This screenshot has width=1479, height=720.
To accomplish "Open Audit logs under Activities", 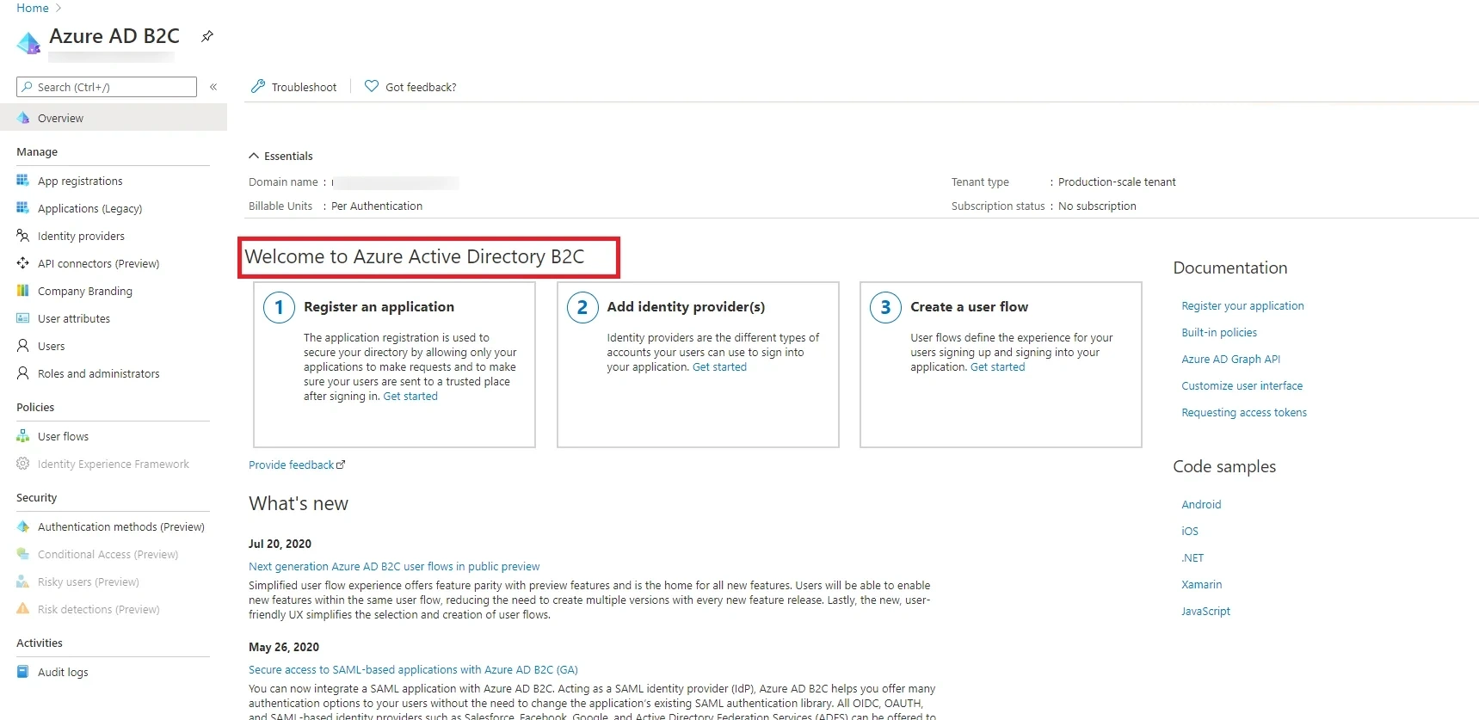I will (x=63, y=672).
